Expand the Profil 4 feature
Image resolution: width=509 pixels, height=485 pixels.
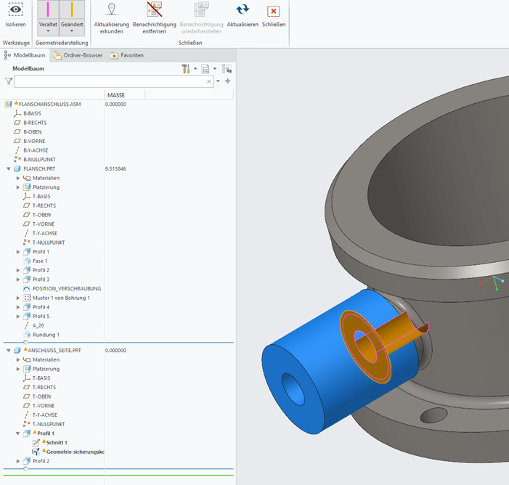coord(18,307)
